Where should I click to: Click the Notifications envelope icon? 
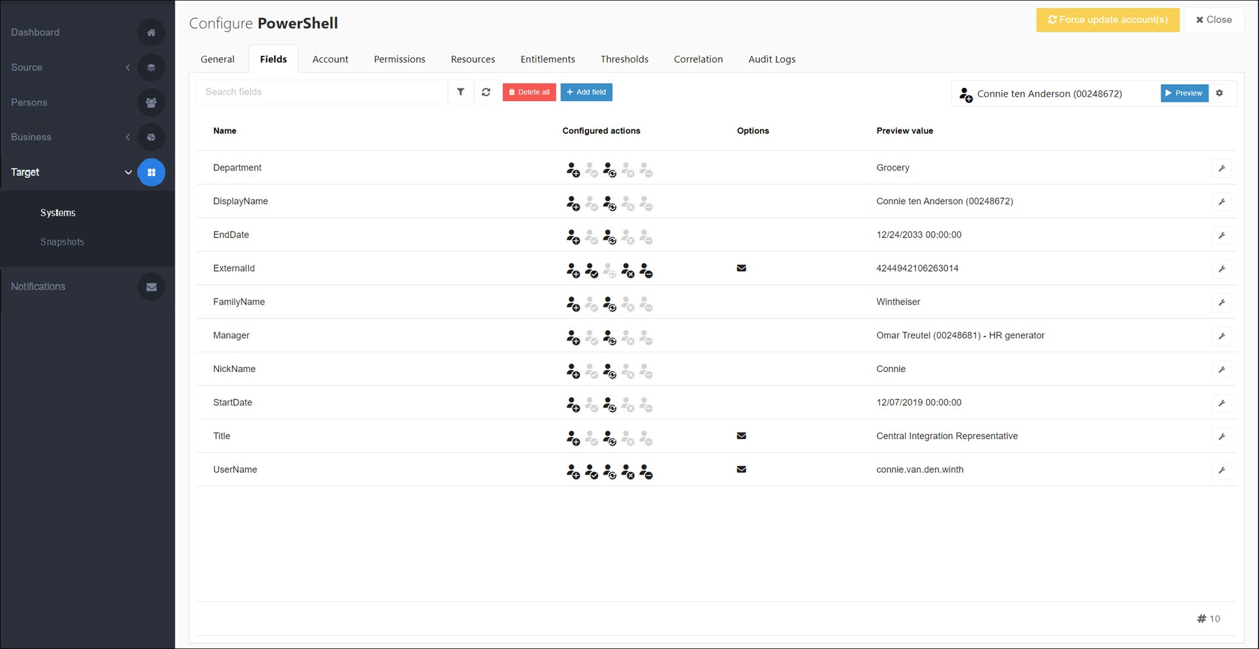(x=151, y=287)
